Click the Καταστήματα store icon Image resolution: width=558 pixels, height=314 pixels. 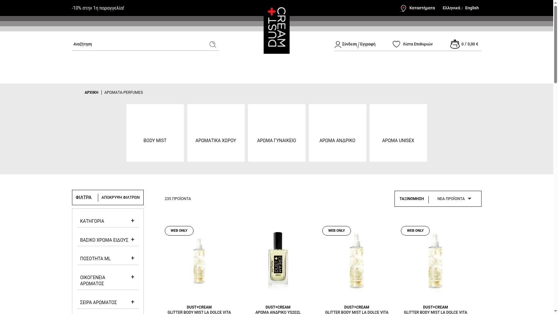[422, 8]
